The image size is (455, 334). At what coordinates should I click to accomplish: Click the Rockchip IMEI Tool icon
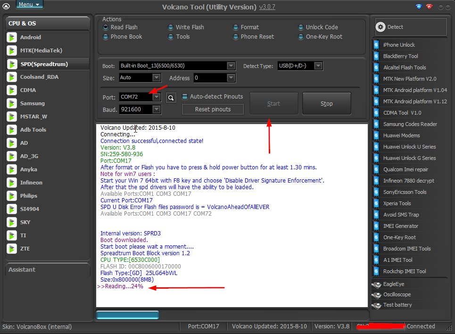click(x=376, y=271)
